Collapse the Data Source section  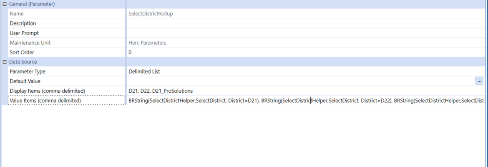point(4,62)
